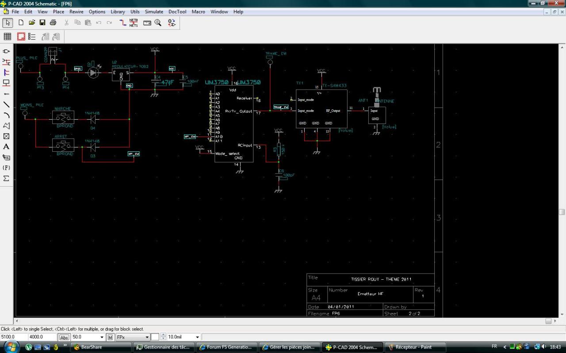Choose the Place Bus tool
This screenshot has height=353, width=566.
[7, 72]
